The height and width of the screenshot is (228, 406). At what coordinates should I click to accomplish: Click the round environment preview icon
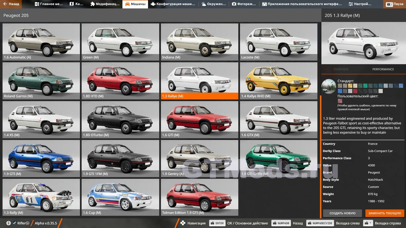(x=329, y=86)
